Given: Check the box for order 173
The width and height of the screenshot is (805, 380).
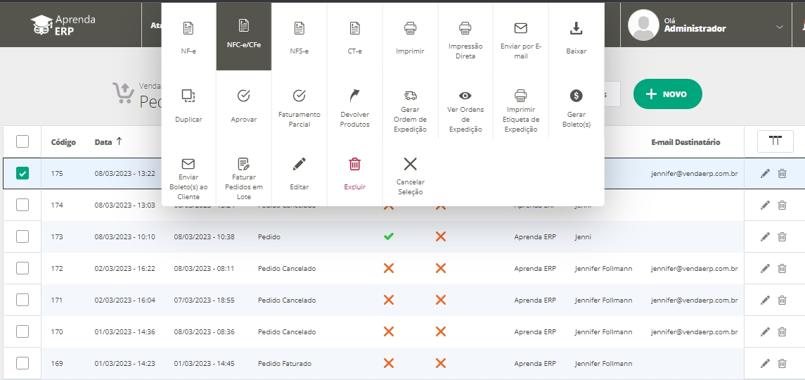Looking at the screenshot, I should (22, 236).
